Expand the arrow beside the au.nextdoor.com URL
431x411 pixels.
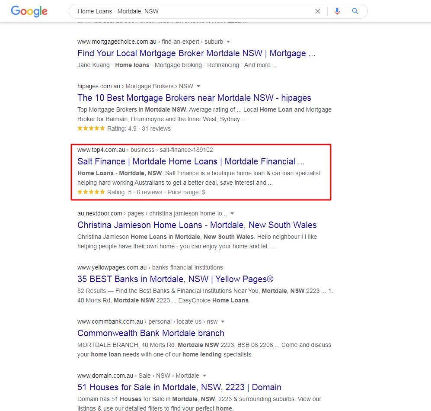232,214
